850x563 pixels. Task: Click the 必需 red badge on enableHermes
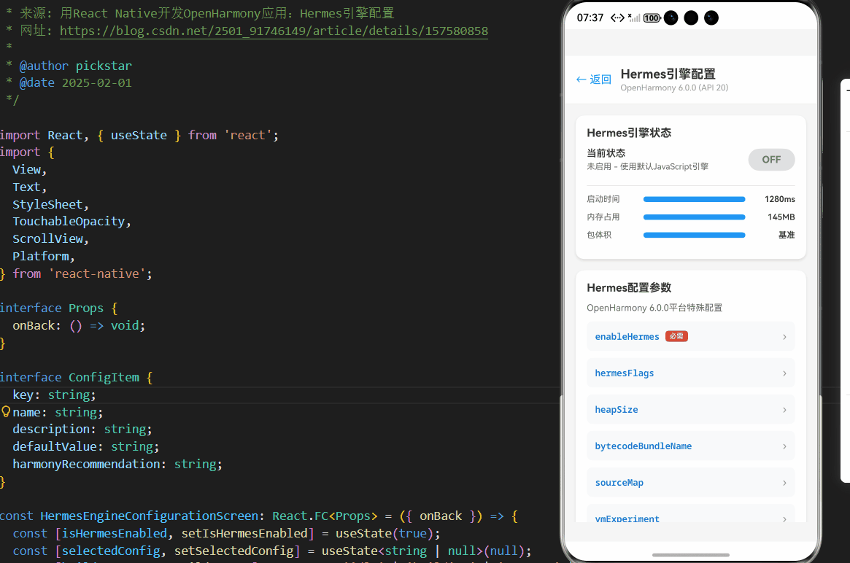click(676, 336)
